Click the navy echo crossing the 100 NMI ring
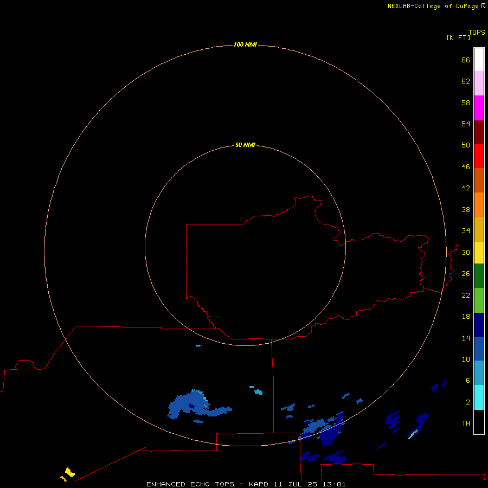This screenshot has height=488, width=488. [331, 432]
